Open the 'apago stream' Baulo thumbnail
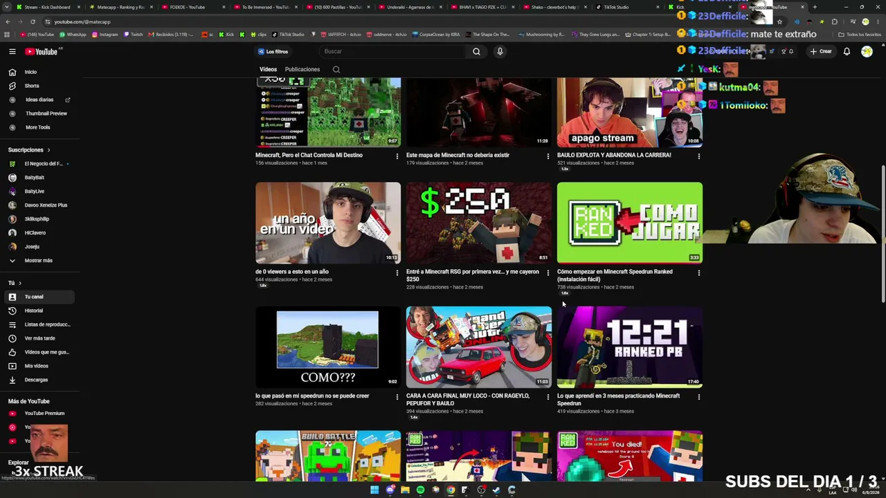Screen dimensions: 886x498 [630, 112]
